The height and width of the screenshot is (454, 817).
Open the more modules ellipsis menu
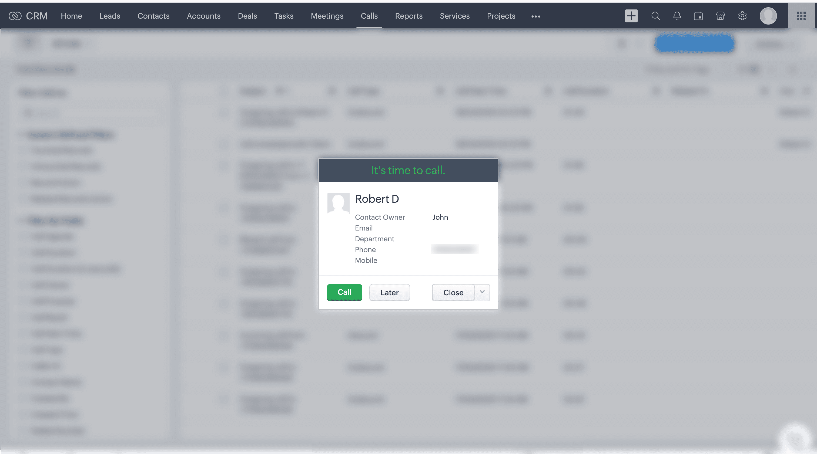click(536, 16)
